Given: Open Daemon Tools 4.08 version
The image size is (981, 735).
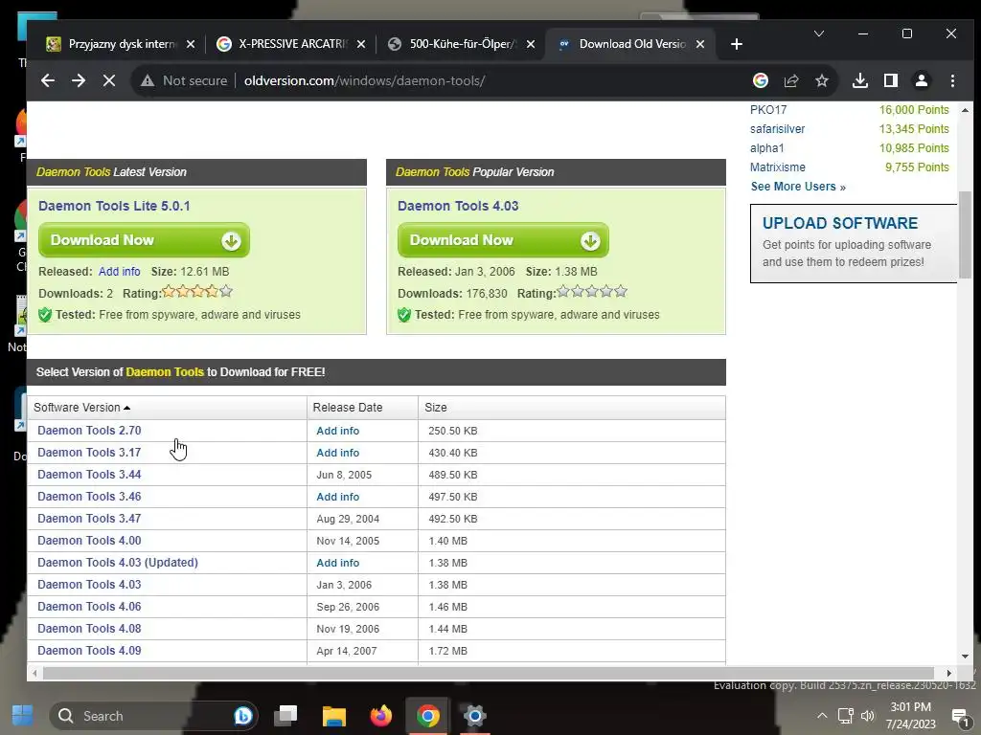Looking at the screenshot, I should point(89,629).
